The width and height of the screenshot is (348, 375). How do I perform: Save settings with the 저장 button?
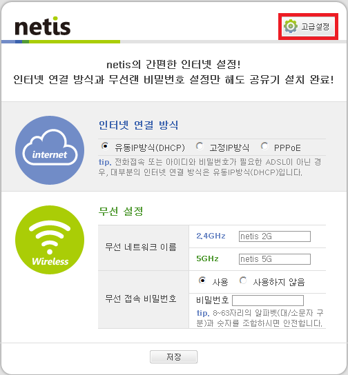click(173, 357)
